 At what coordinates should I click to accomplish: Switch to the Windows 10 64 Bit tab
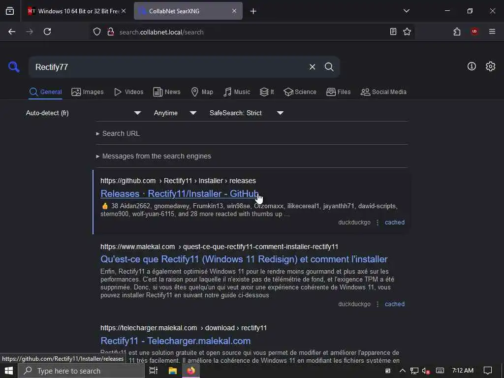pyautogui.click(x=76, y=11)
